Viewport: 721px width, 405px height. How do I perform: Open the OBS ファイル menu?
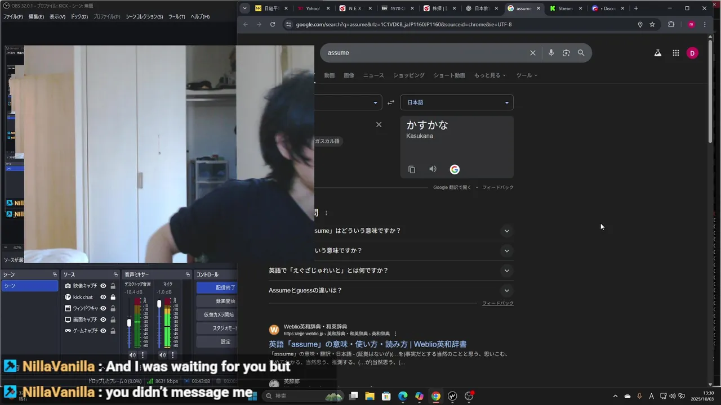click(x=13, y=17)
